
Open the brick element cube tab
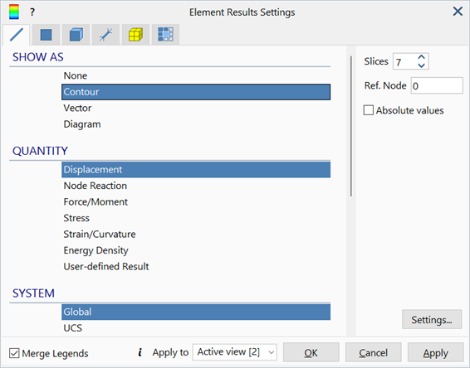pos(76,35)
